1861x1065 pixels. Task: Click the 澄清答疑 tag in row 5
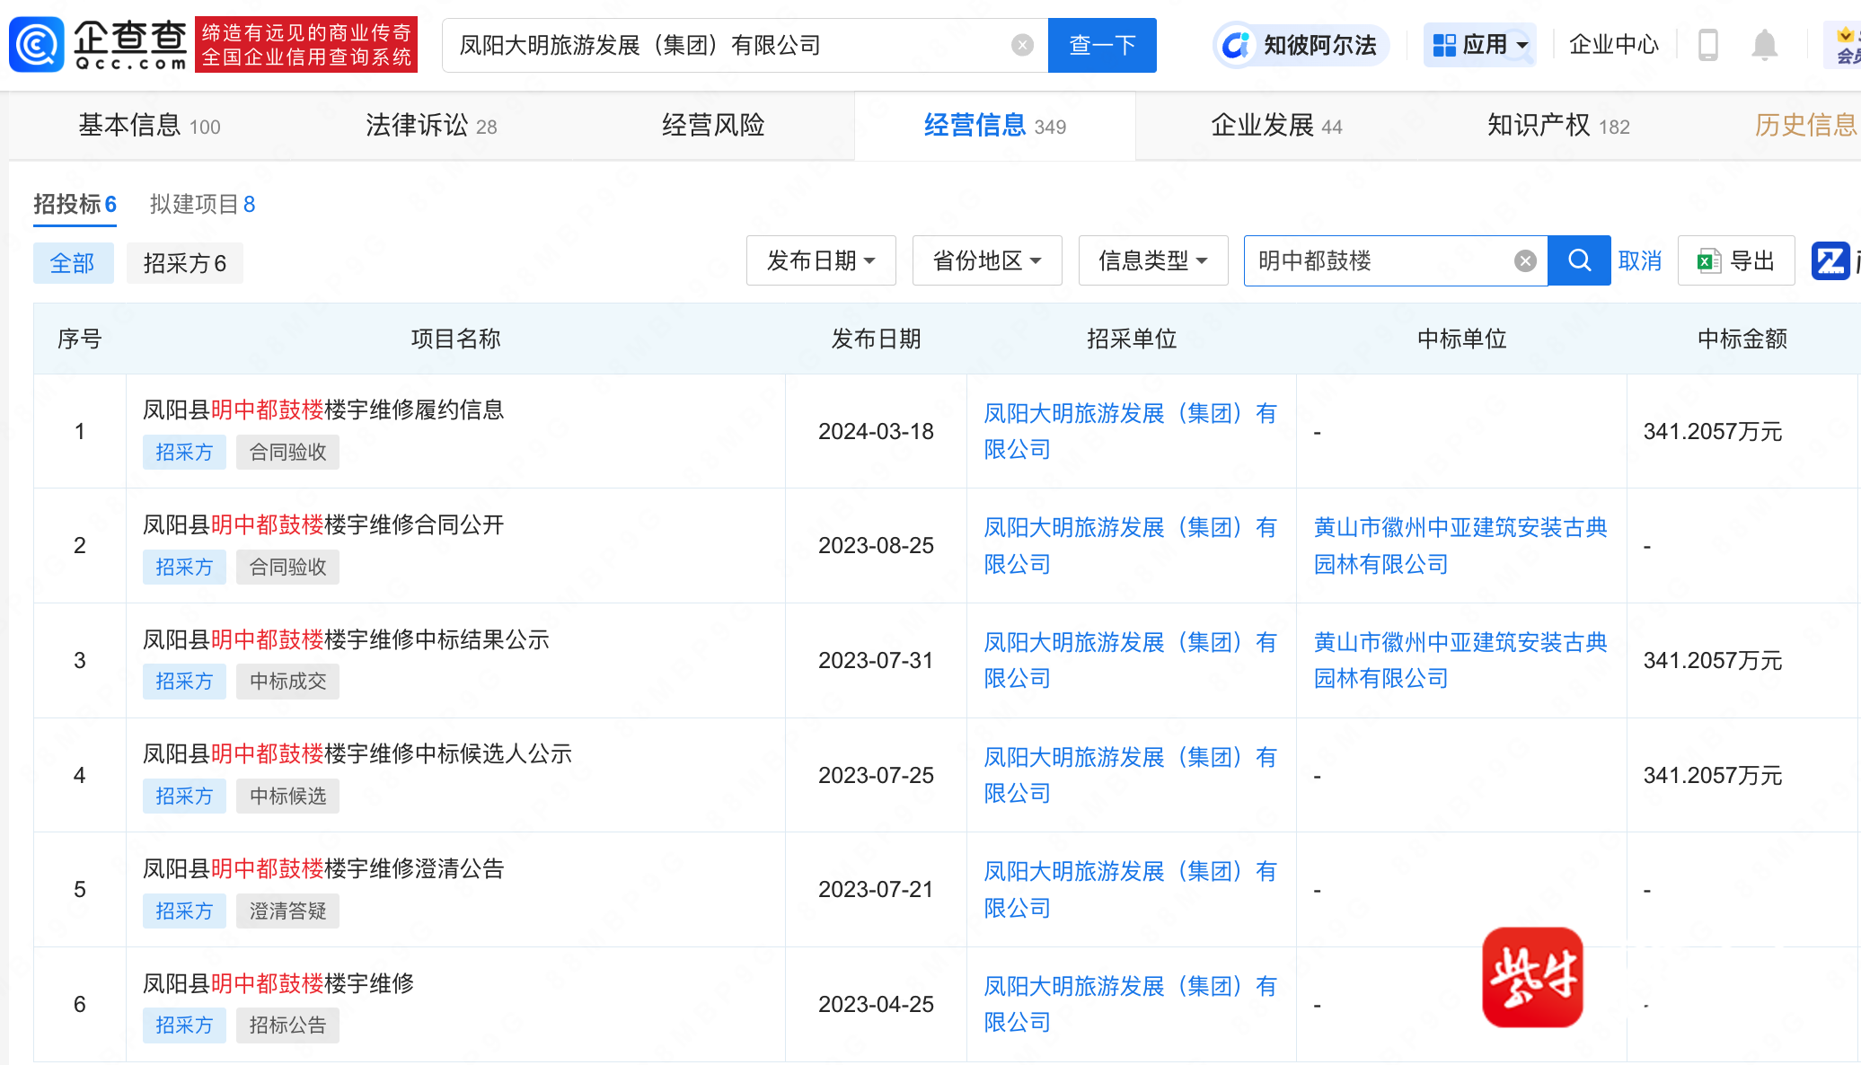pos(287,911)
